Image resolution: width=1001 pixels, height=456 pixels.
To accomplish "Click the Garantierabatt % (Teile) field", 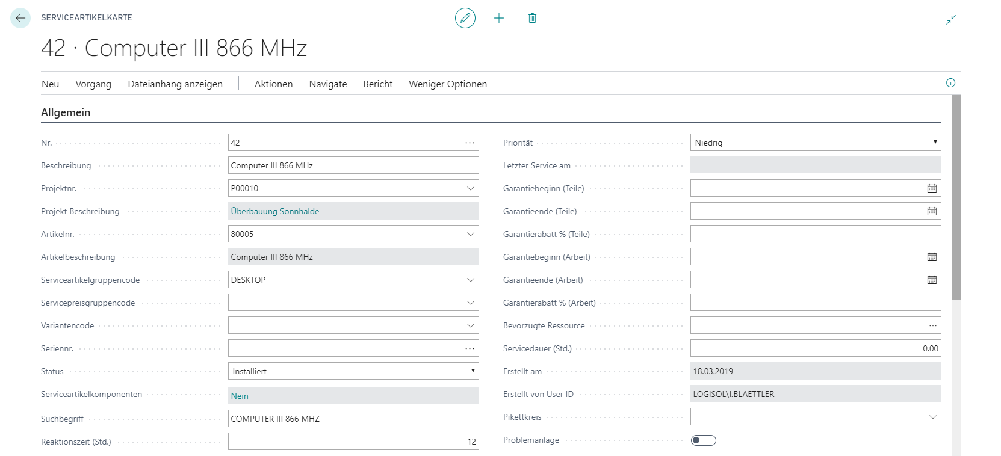I will 816,234.
